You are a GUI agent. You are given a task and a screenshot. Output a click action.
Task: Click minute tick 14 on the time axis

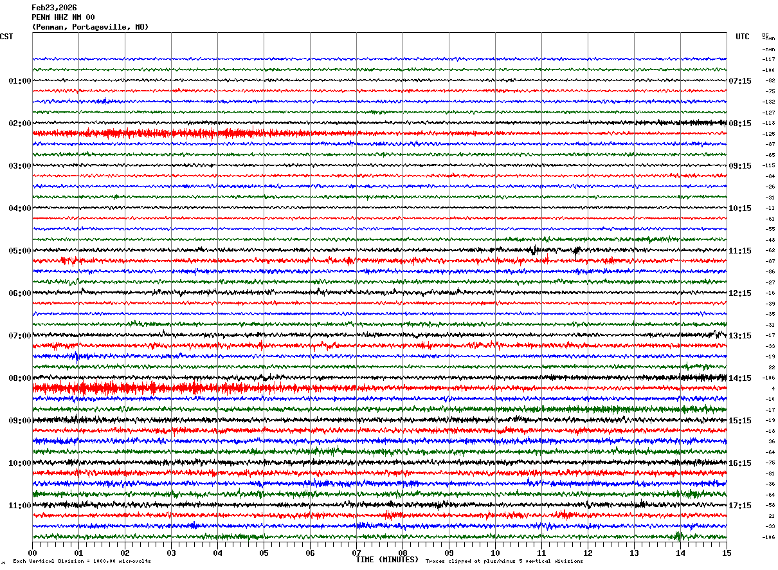click(x=680, y=553)
